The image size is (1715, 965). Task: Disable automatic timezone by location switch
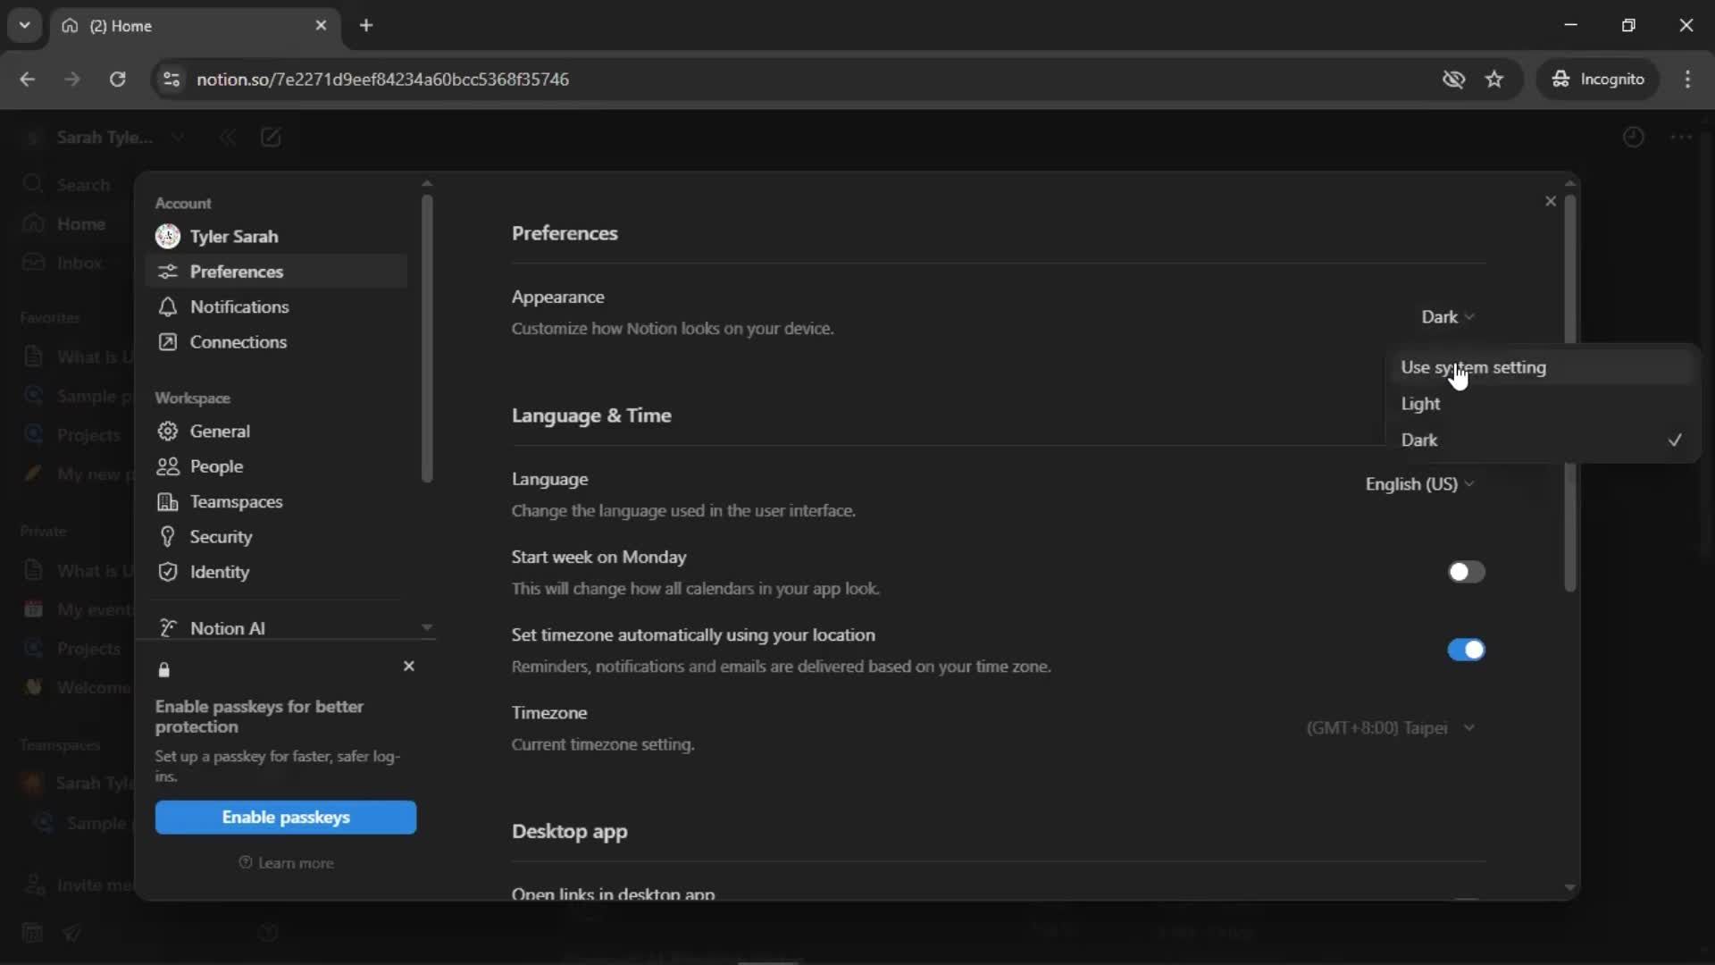1466,650
